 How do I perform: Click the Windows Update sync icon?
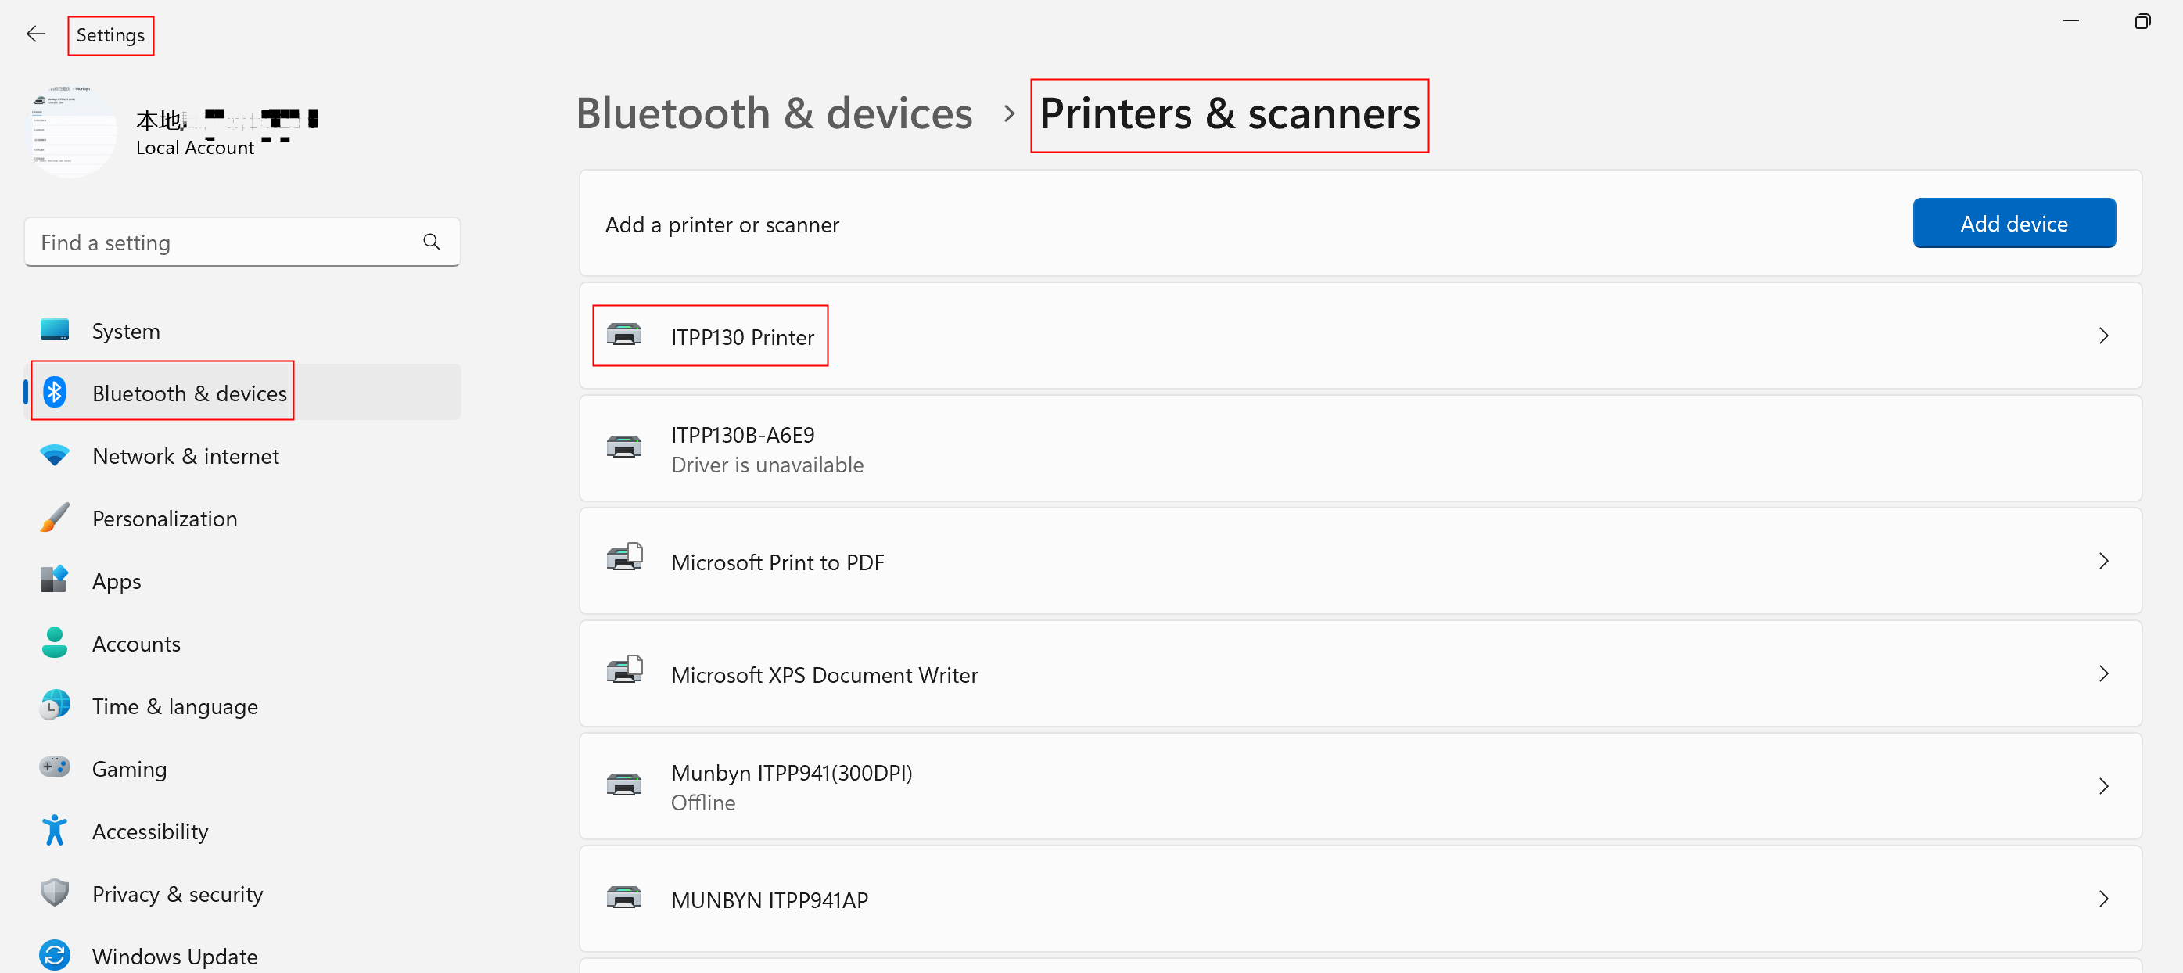55,955
